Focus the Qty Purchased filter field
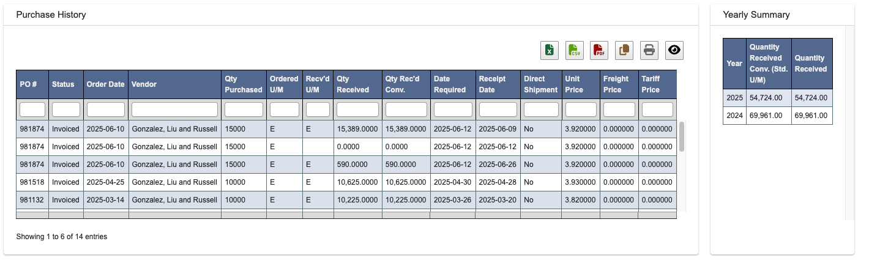869x263 pixels. coord(244,109)
